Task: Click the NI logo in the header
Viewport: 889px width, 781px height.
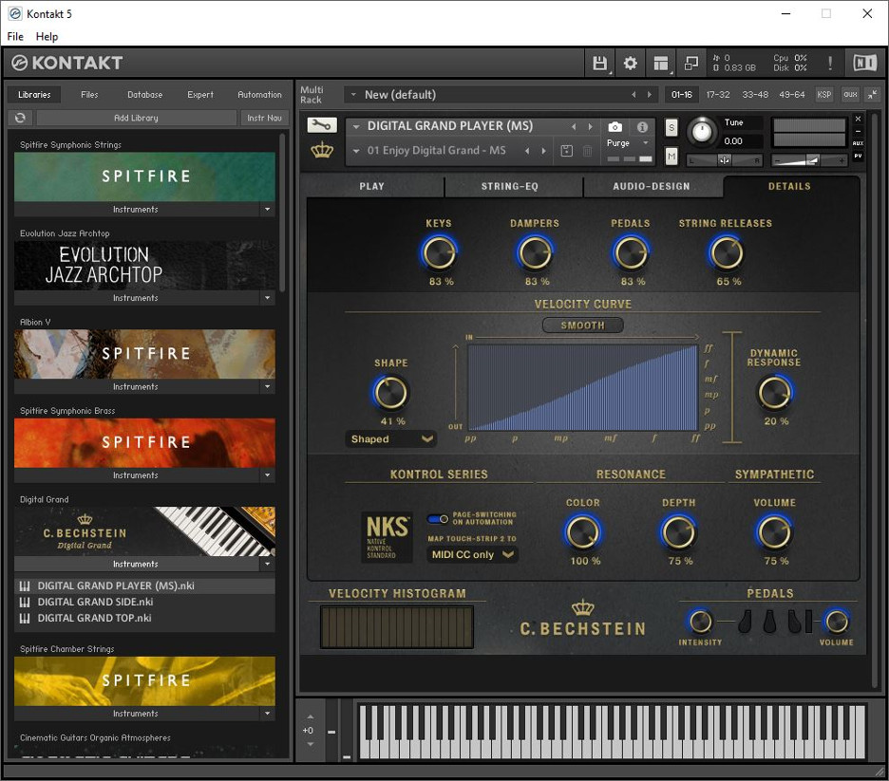Action: pos(865,63)
